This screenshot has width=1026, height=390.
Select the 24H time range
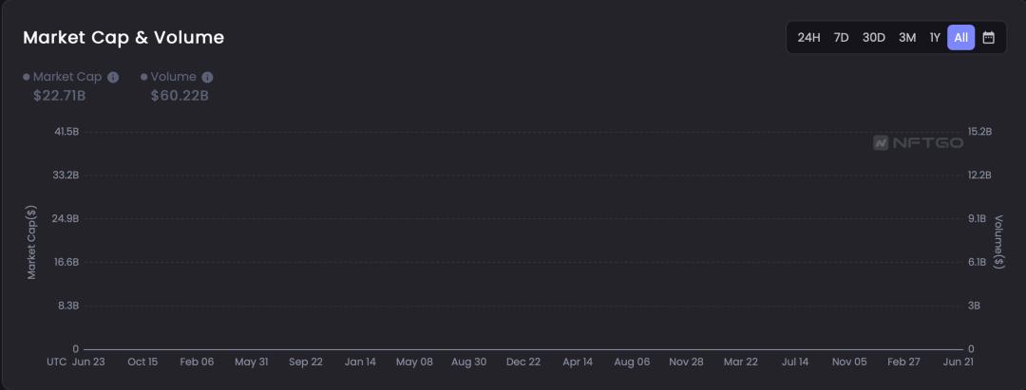point(808,38)
